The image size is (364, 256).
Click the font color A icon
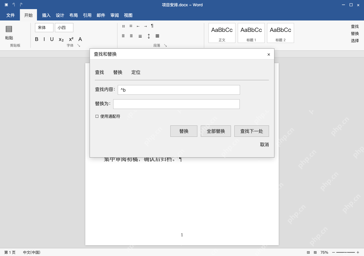pos(80,39)
